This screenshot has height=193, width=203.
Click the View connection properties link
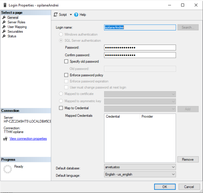click(28, 139)
